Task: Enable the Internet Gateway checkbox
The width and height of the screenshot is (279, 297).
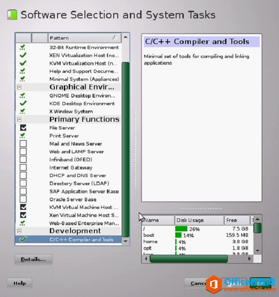Action: tap(23, 168)
